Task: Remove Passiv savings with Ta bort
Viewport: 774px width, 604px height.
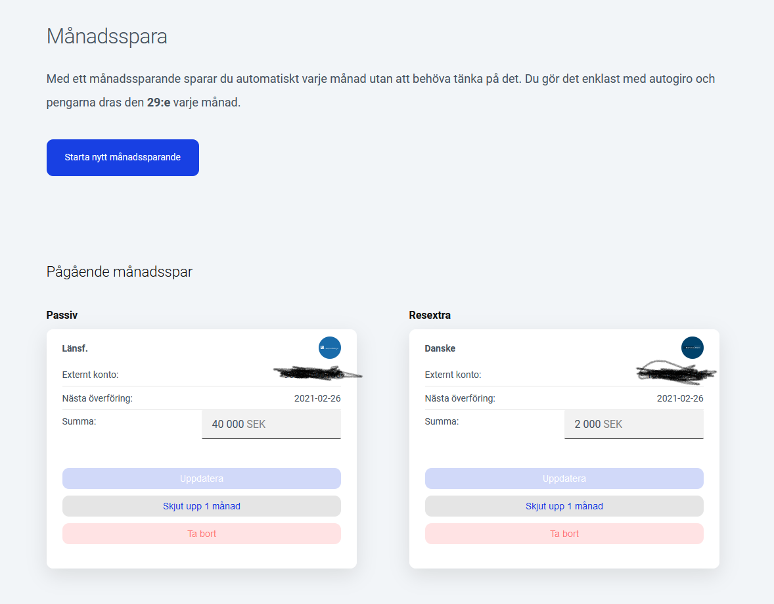Action: pos(201,534)
